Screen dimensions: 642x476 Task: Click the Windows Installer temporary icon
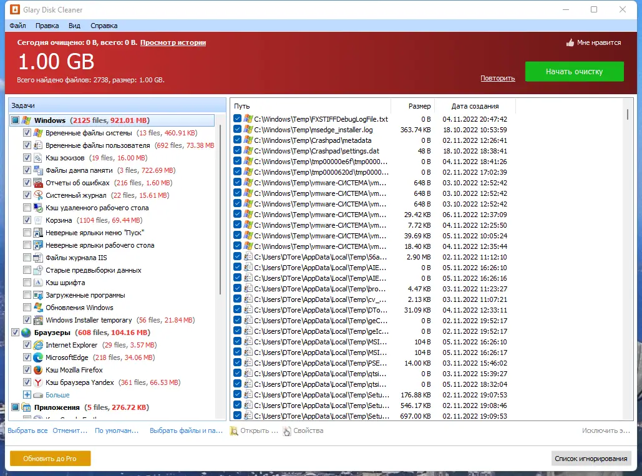pos(37,320)
